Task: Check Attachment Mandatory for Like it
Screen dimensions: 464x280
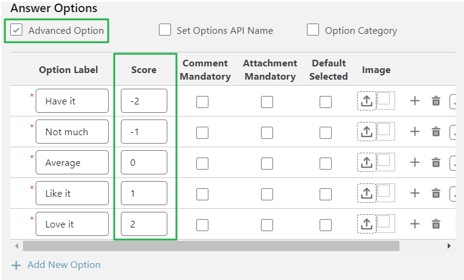Action: [x=267, y=194]
